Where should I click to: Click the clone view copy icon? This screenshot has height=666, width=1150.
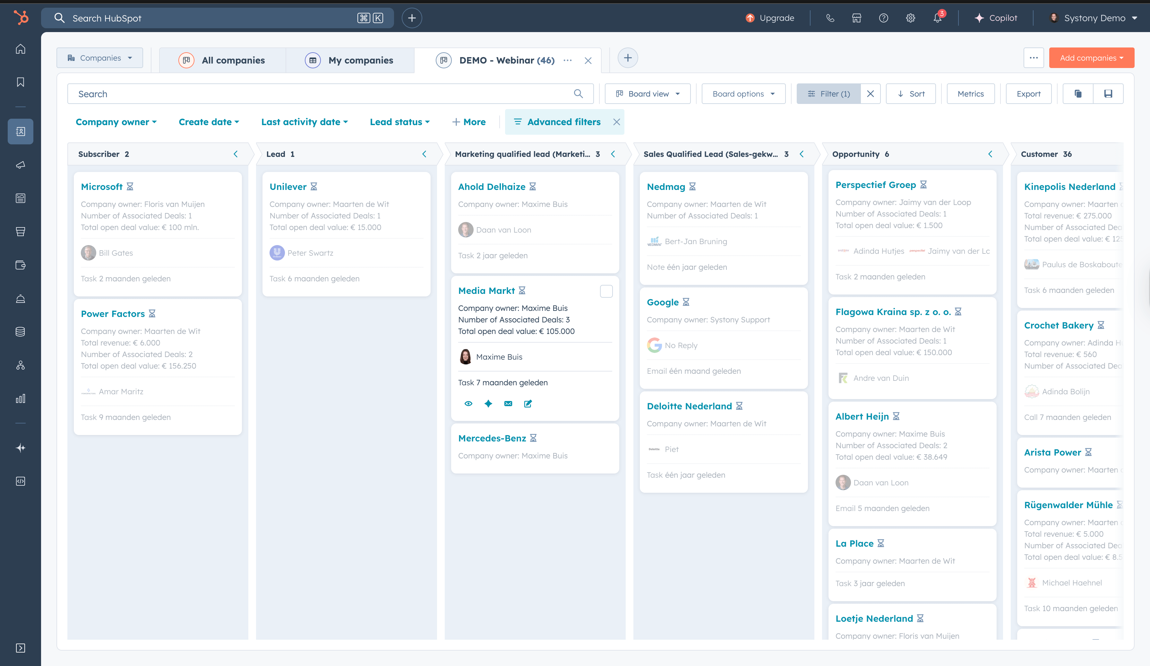(1078, 93)
